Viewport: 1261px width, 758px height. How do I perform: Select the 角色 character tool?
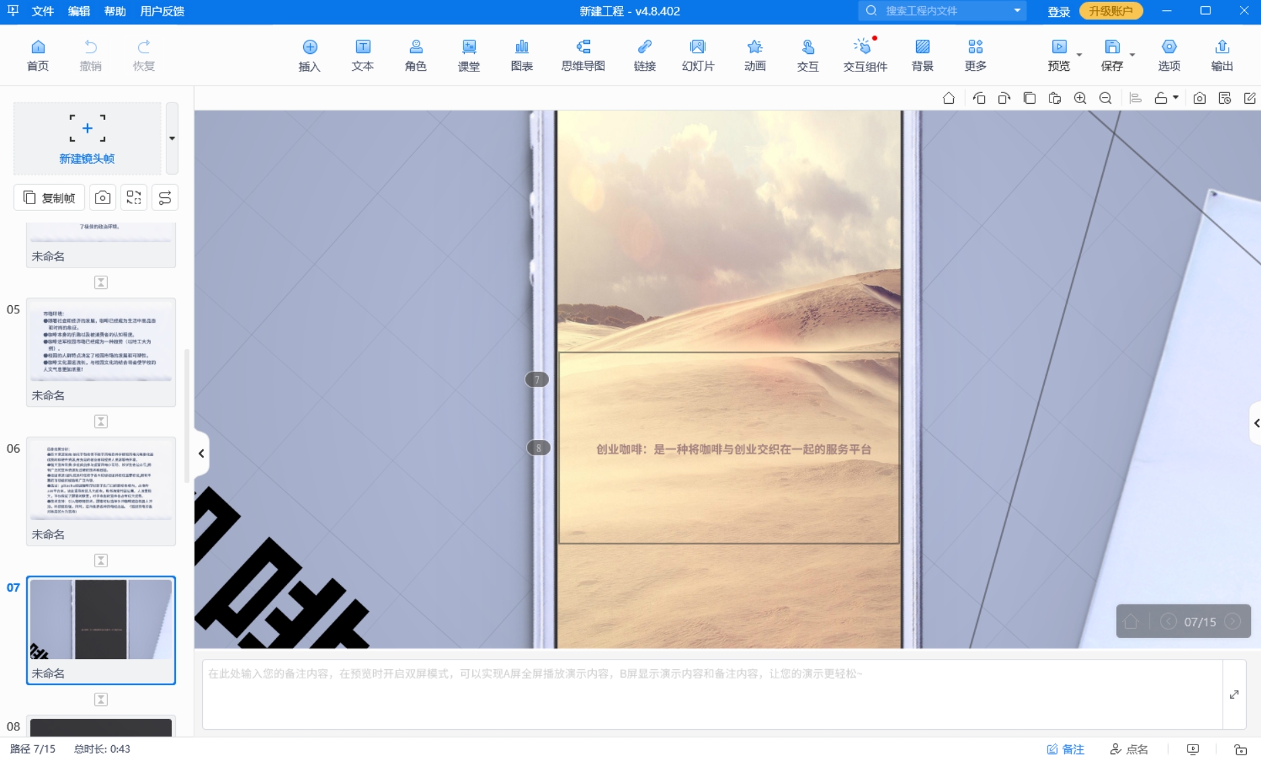click(x=416, y=55)
